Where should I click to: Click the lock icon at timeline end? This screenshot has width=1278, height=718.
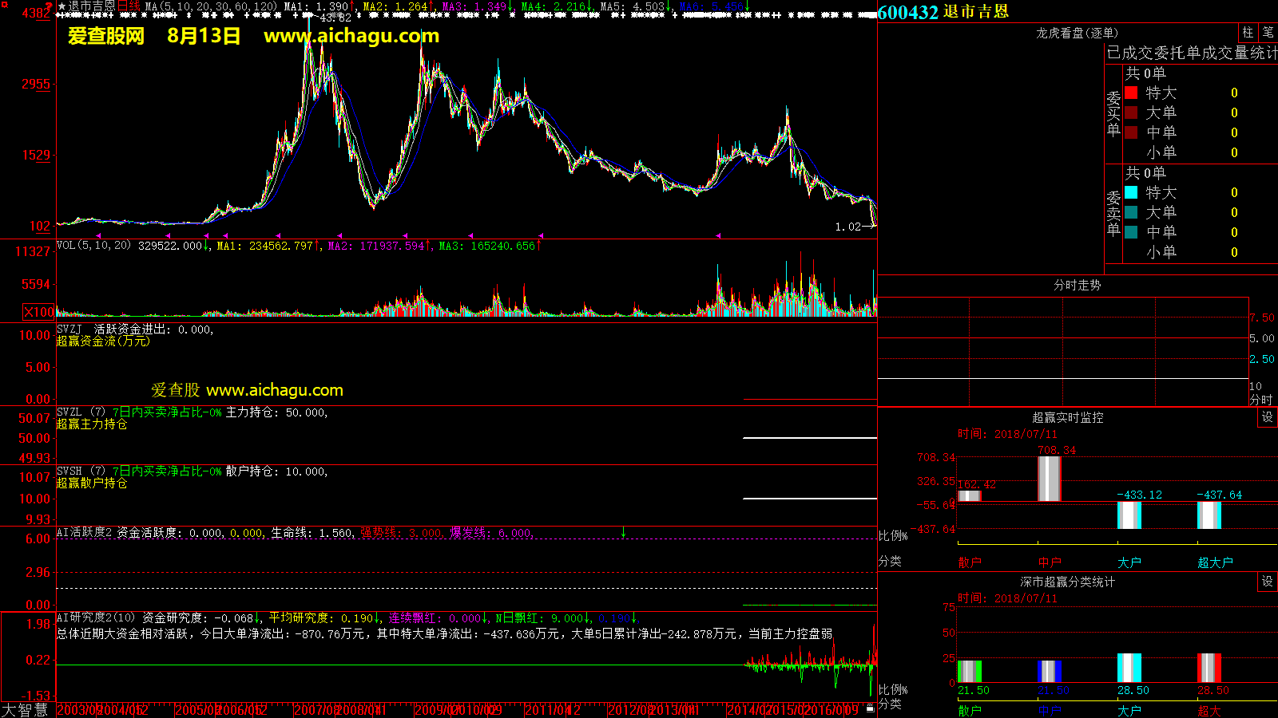coord(870,708)
